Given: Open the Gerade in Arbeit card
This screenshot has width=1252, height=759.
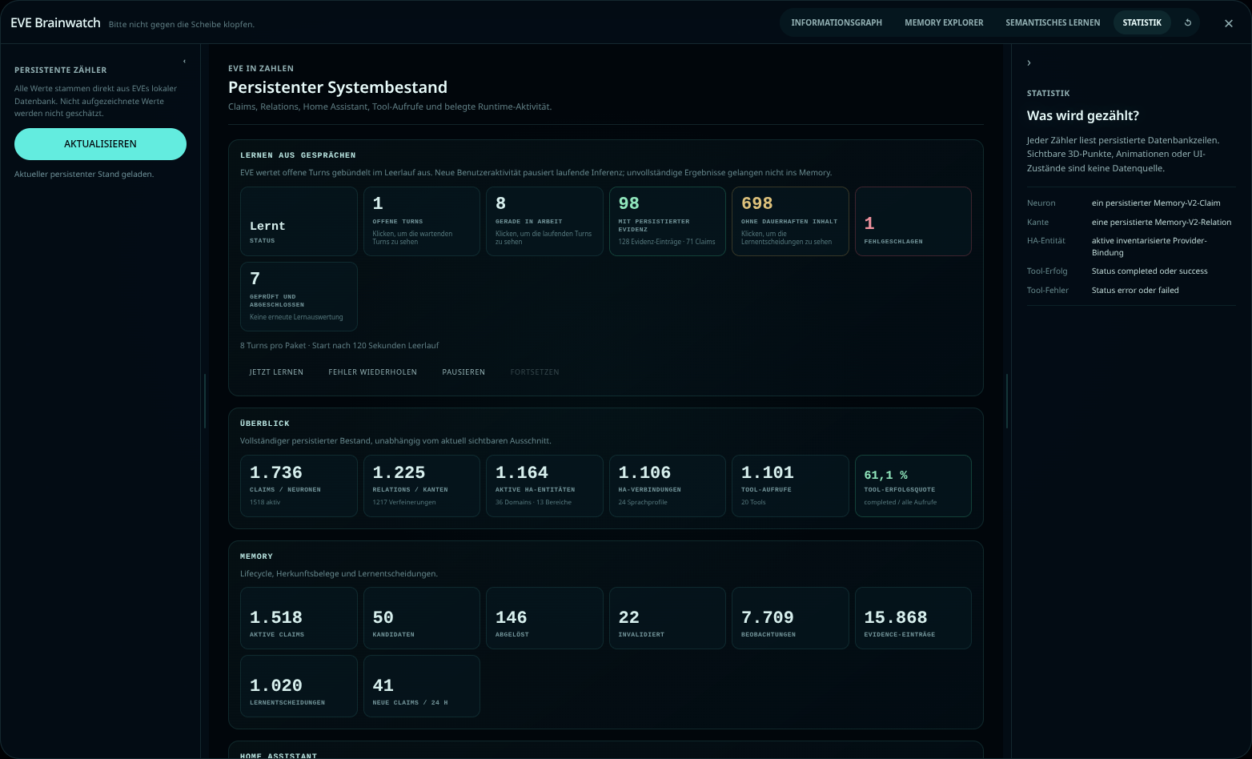Looking at the screenshot, I should (544, 222).
